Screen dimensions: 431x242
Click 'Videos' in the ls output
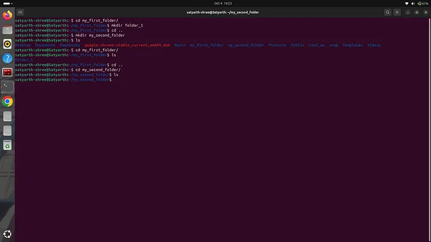374,45
